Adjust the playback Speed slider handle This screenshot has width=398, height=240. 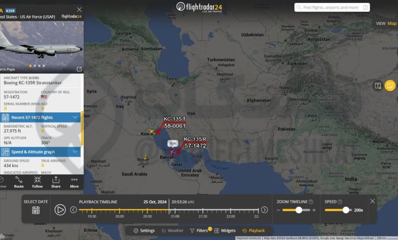(x=346, y=210)
